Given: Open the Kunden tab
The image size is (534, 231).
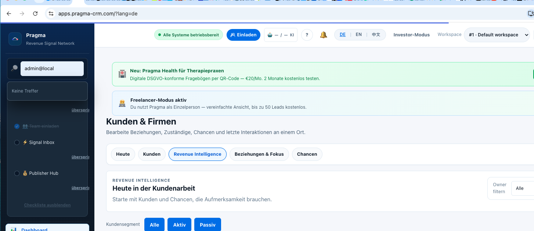Looking at the screenshot, I should pyautogui.click(x=152, y=154).
